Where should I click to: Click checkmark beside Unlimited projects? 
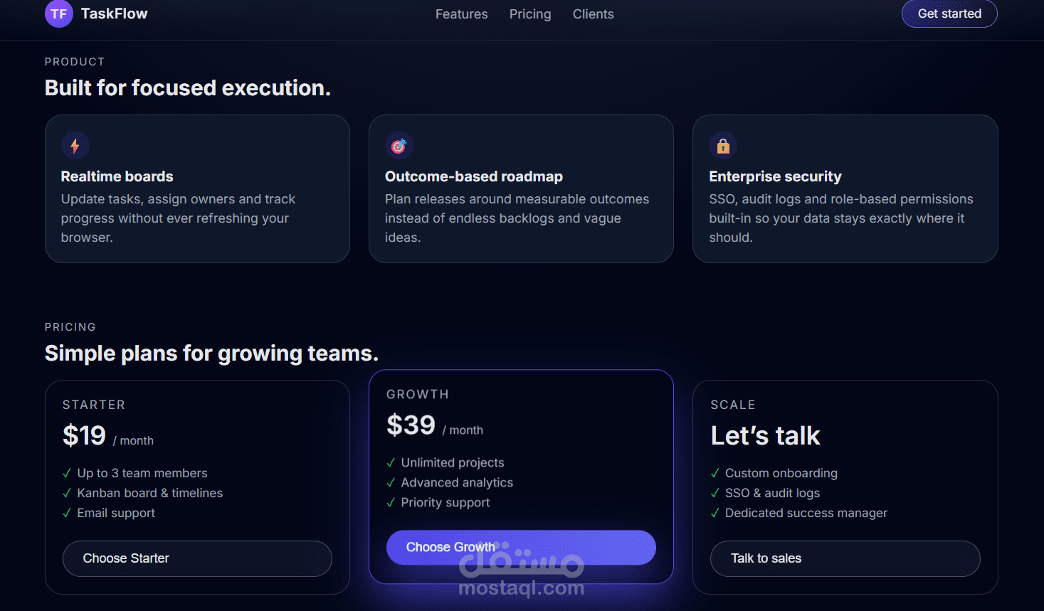click(x=391, y=463)
